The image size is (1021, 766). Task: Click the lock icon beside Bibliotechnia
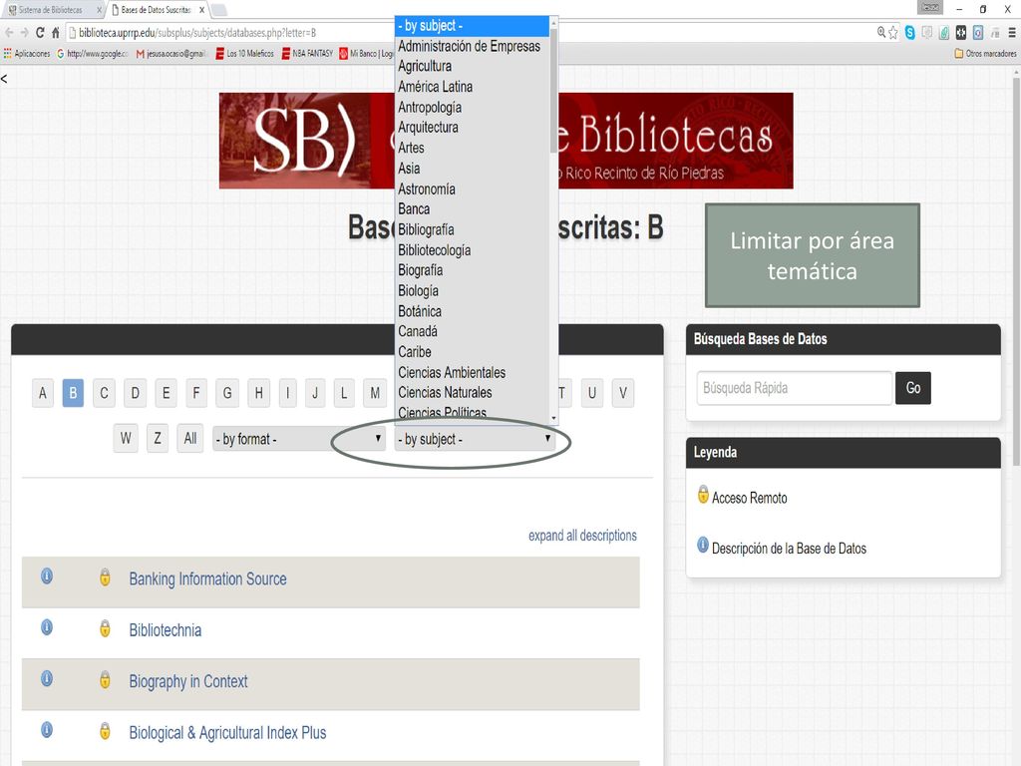(x=105, y=628)
